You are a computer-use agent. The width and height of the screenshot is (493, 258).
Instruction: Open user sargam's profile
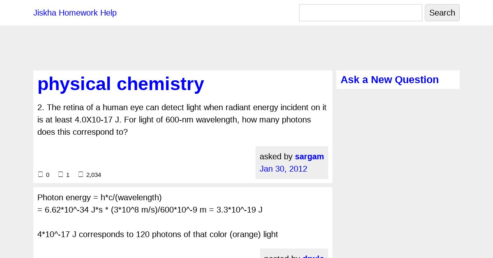[309, 156]
